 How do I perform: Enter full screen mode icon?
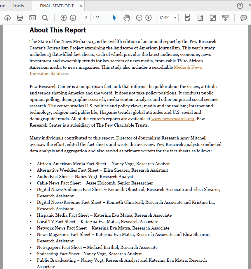(x=213, y=18)
